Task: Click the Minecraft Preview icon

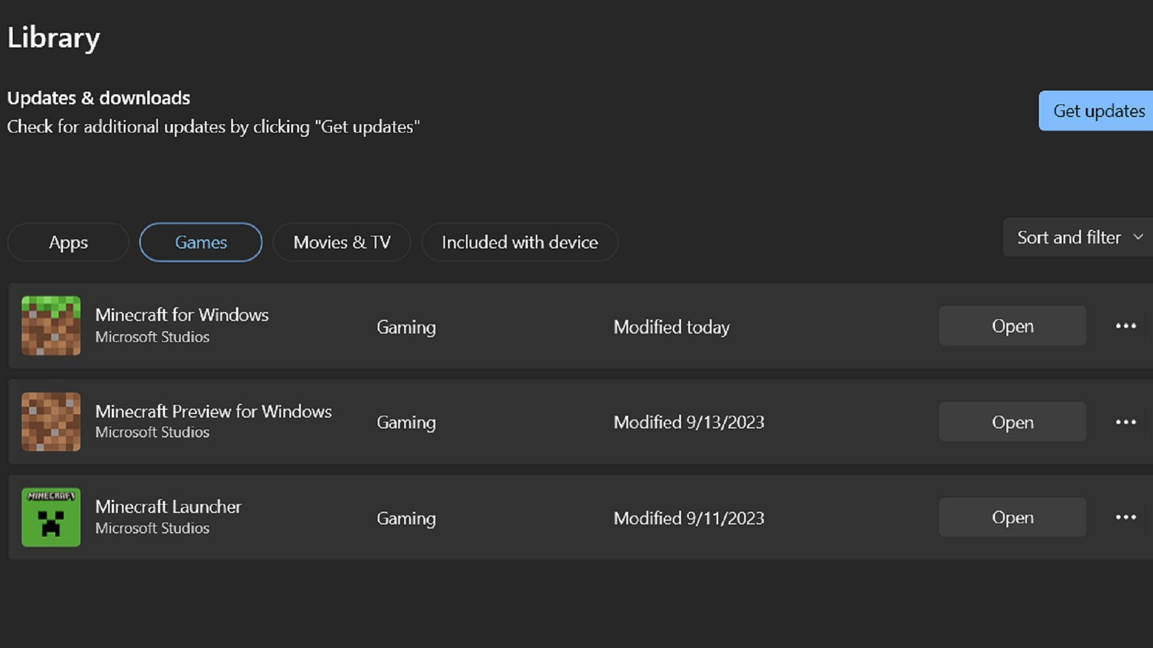Action: (50, 422)
